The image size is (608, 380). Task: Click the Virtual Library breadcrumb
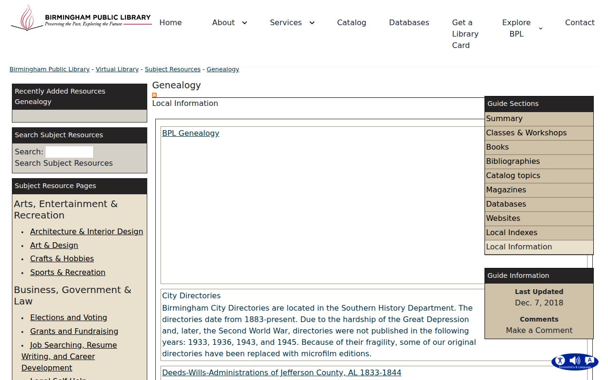117,69
